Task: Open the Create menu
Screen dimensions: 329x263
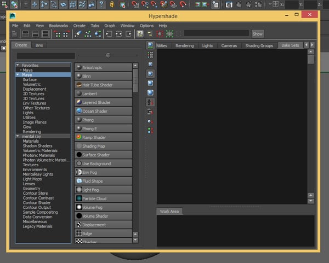Action: point(80,26)
